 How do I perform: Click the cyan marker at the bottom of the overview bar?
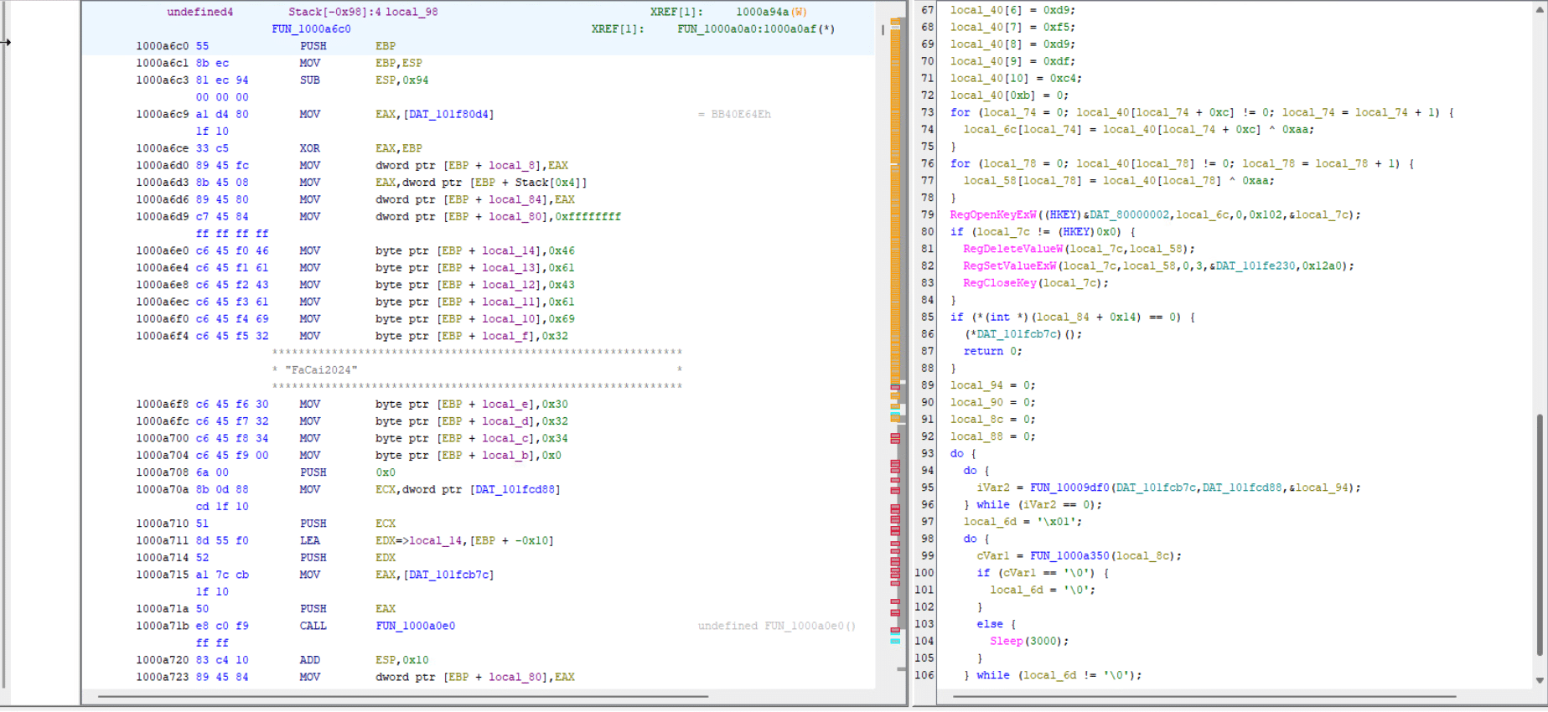895,641
